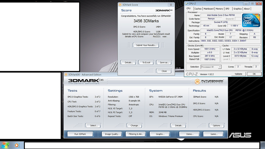Screen dimensions: 265x149
Task: Click Run 3DMark button
Action: coord(80,134)
